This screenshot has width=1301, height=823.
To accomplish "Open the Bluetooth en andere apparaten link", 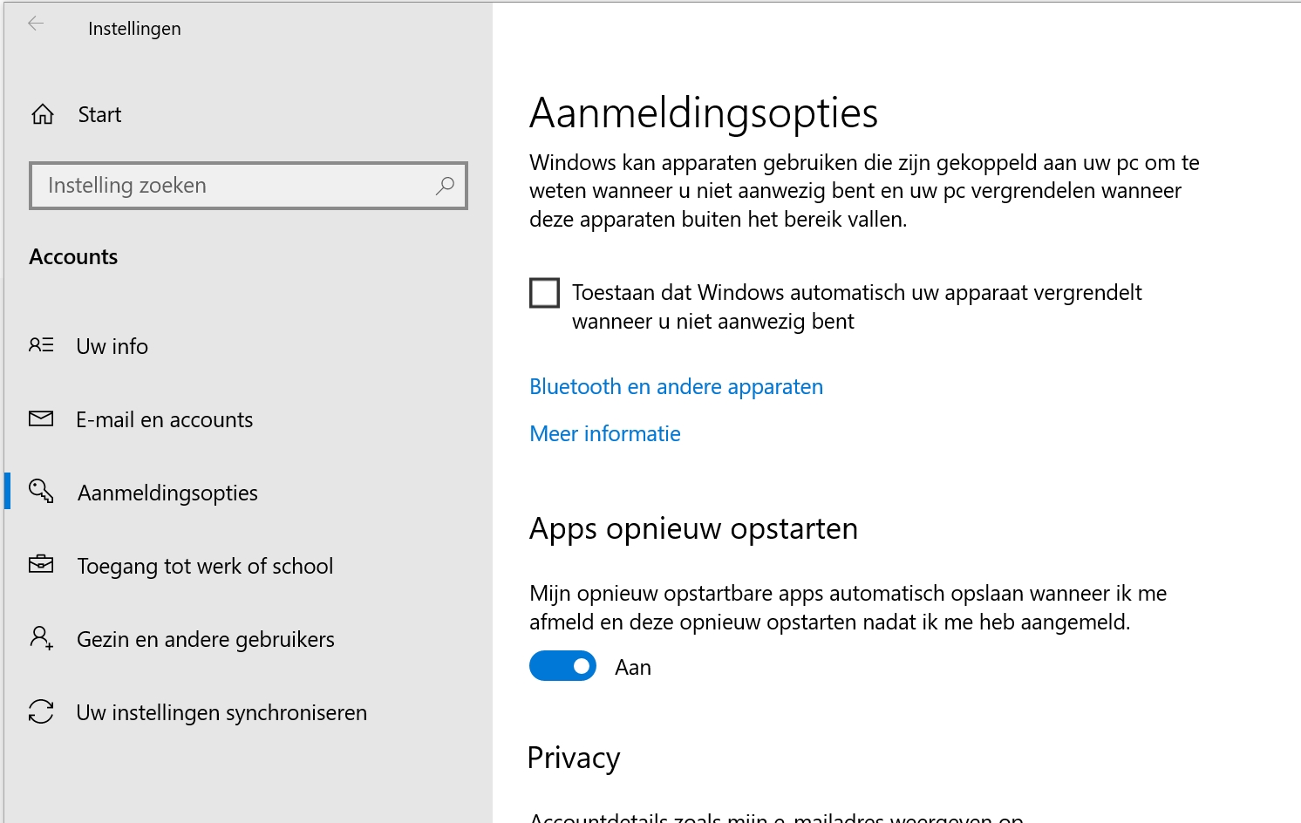I will pyautogui.click(x=676, y=386).
